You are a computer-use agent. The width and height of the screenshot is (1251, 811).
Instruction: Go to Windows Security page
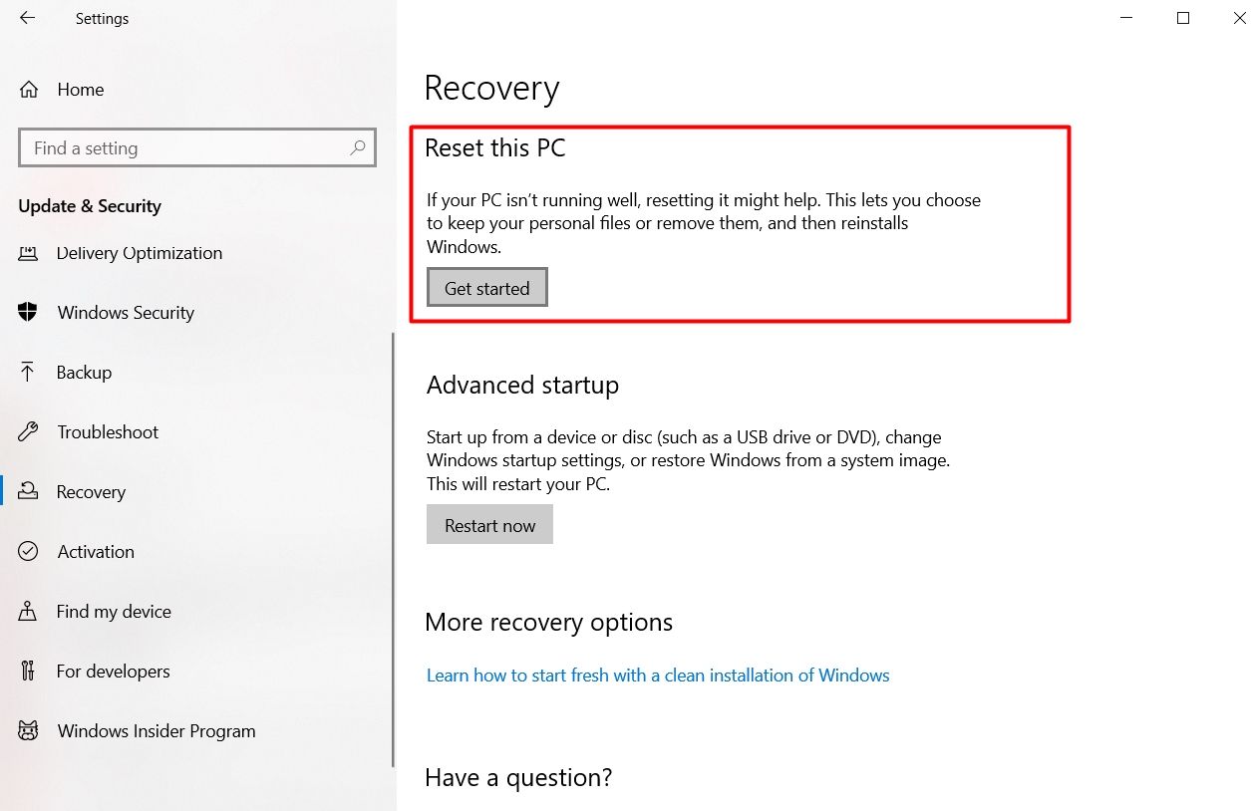pyautogui.click(x=126, y=313)
